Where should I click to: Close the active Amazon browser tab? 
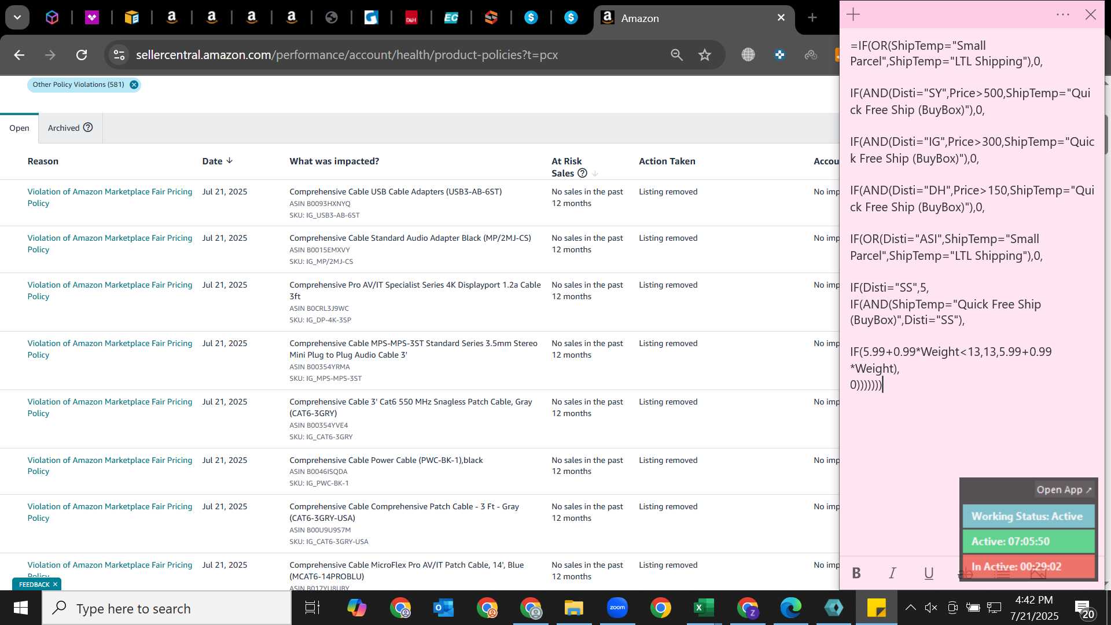point(781,17)
